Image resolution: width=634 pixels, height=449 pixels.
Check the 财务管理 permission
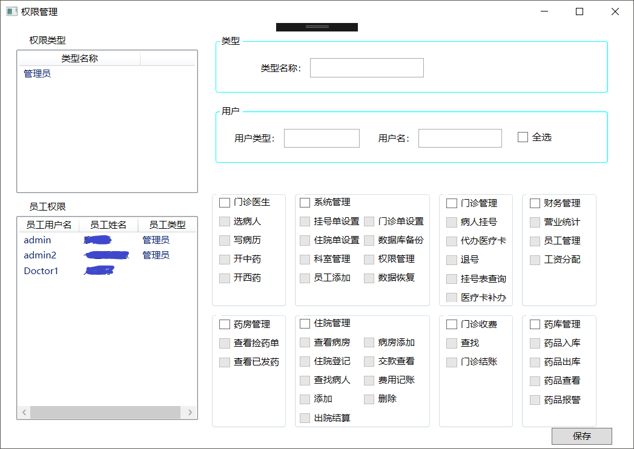click(535, 203)
